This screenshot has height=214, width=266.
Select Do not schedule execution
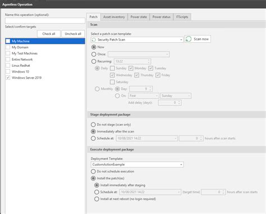(x=93, y=171)
